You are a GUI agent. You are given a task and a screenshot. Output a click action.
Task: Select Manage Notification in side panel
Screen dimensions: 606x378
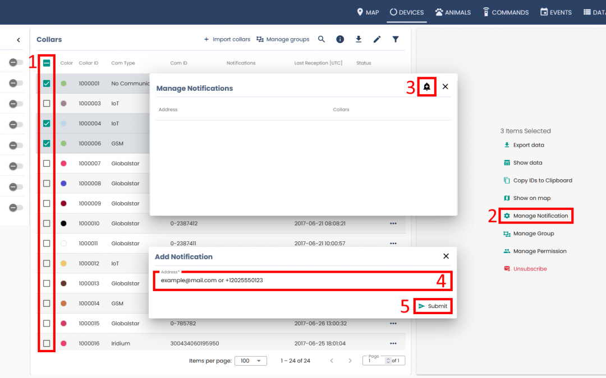[540, 216]
